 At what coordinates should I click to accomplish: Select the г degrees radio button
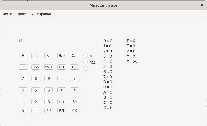point(86,68)
